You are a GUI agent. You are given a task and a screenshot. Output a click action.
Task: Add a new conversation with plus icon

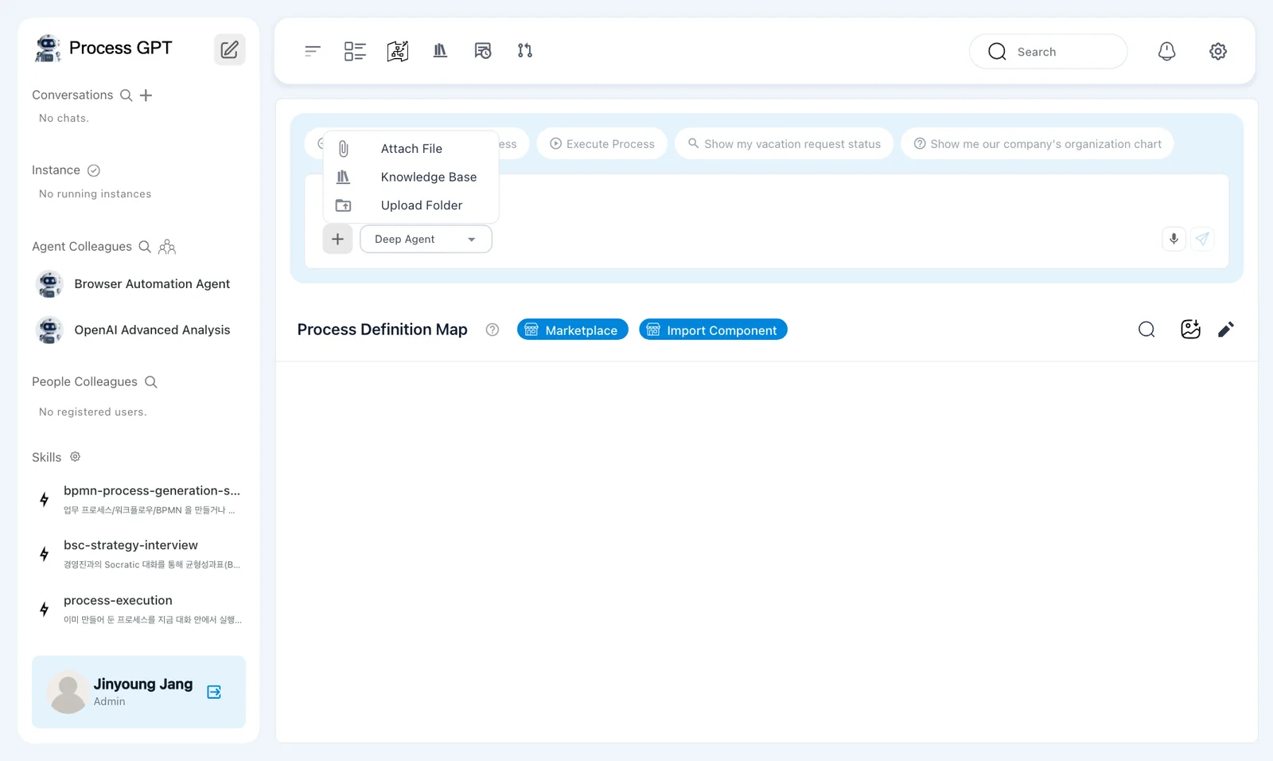click(146, 96)
